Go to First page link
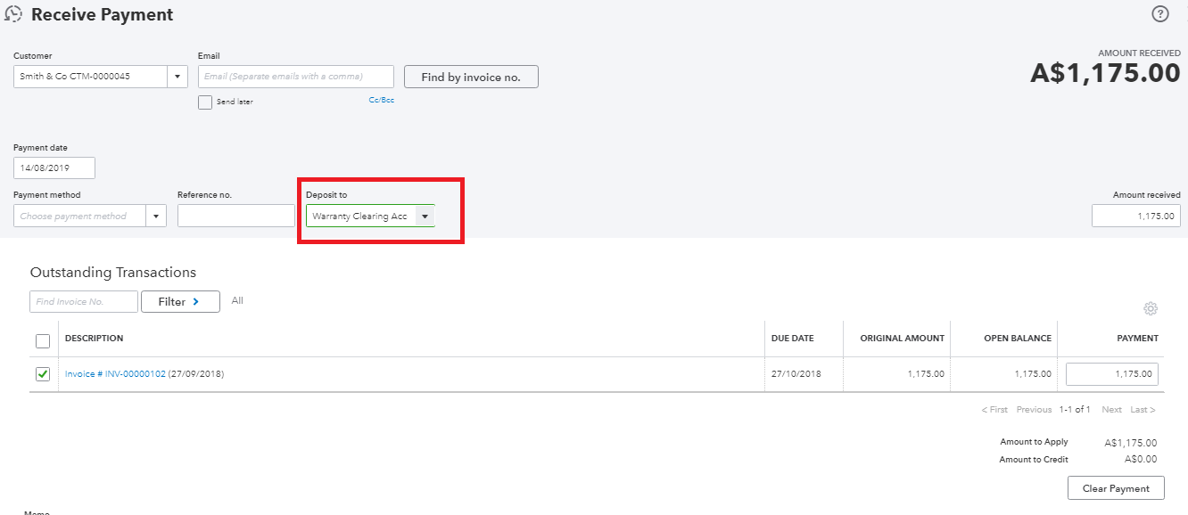The height and width of the screenshot is (515, 1188). pos(994,410)
